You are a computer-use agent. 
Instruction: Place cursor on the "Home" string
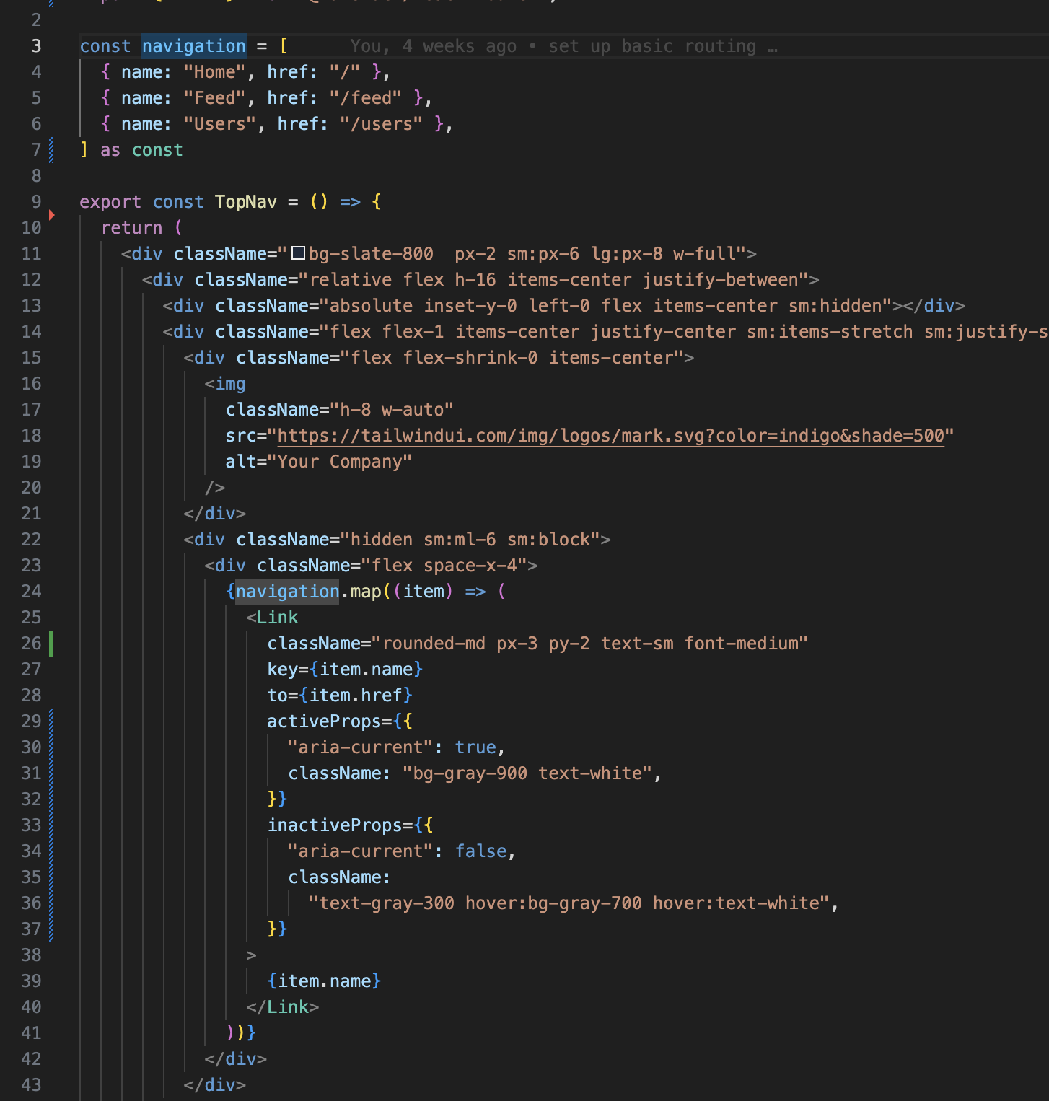(x=215, y=72)
